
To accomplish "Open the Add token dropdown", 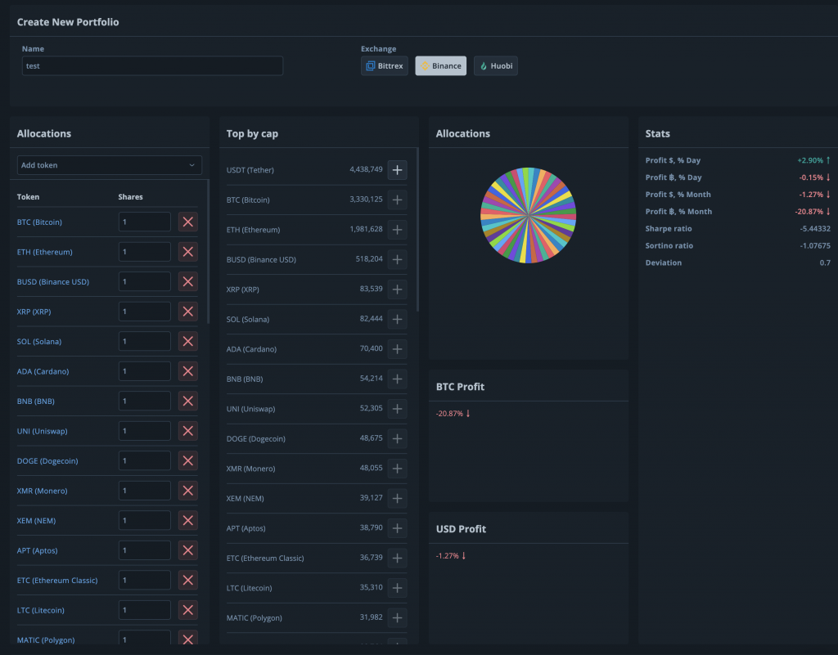I will pos(110,165).
